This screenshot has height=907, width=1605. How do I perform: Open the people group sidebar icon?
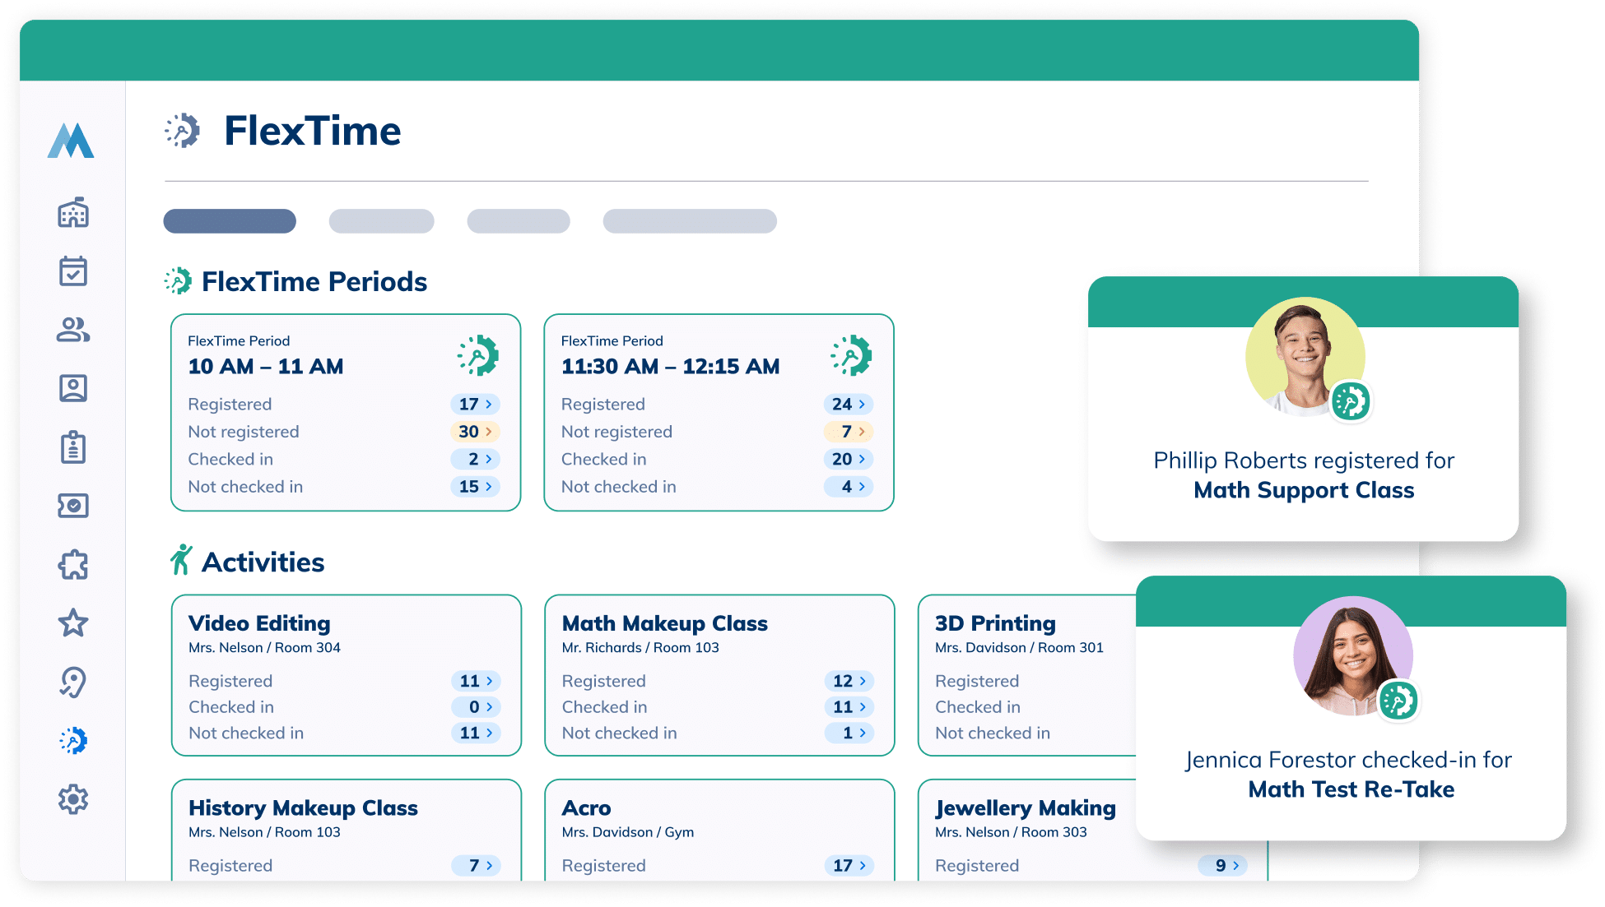73,330
